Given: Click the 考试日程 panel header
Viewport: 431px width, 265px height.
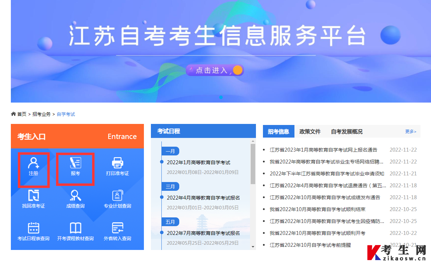Looking at the screenshot, I should pos(203,131).
